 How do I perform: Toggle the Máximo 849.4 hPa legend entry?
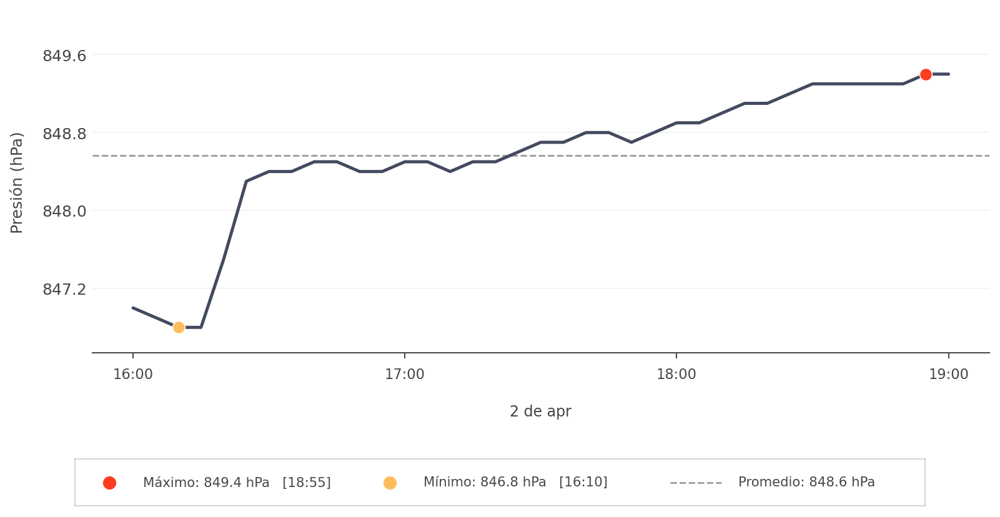[237, 483]
